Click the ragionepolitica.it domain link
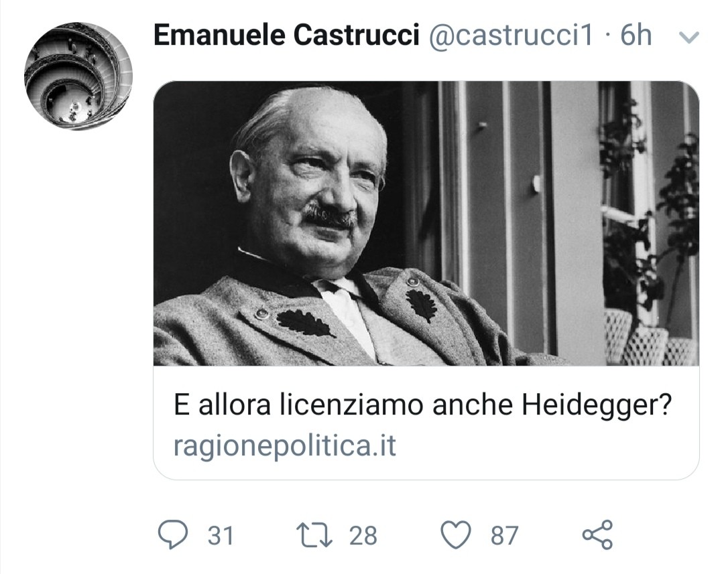The height and width of the screenshot is (574, 724). [x=284, y=445]
